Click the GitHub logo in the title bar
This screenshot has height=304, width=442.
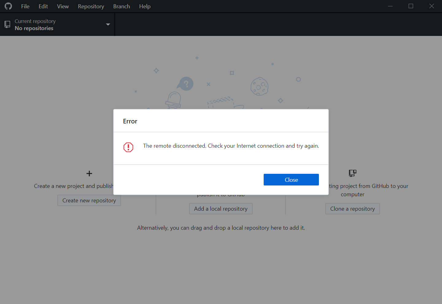8,6
